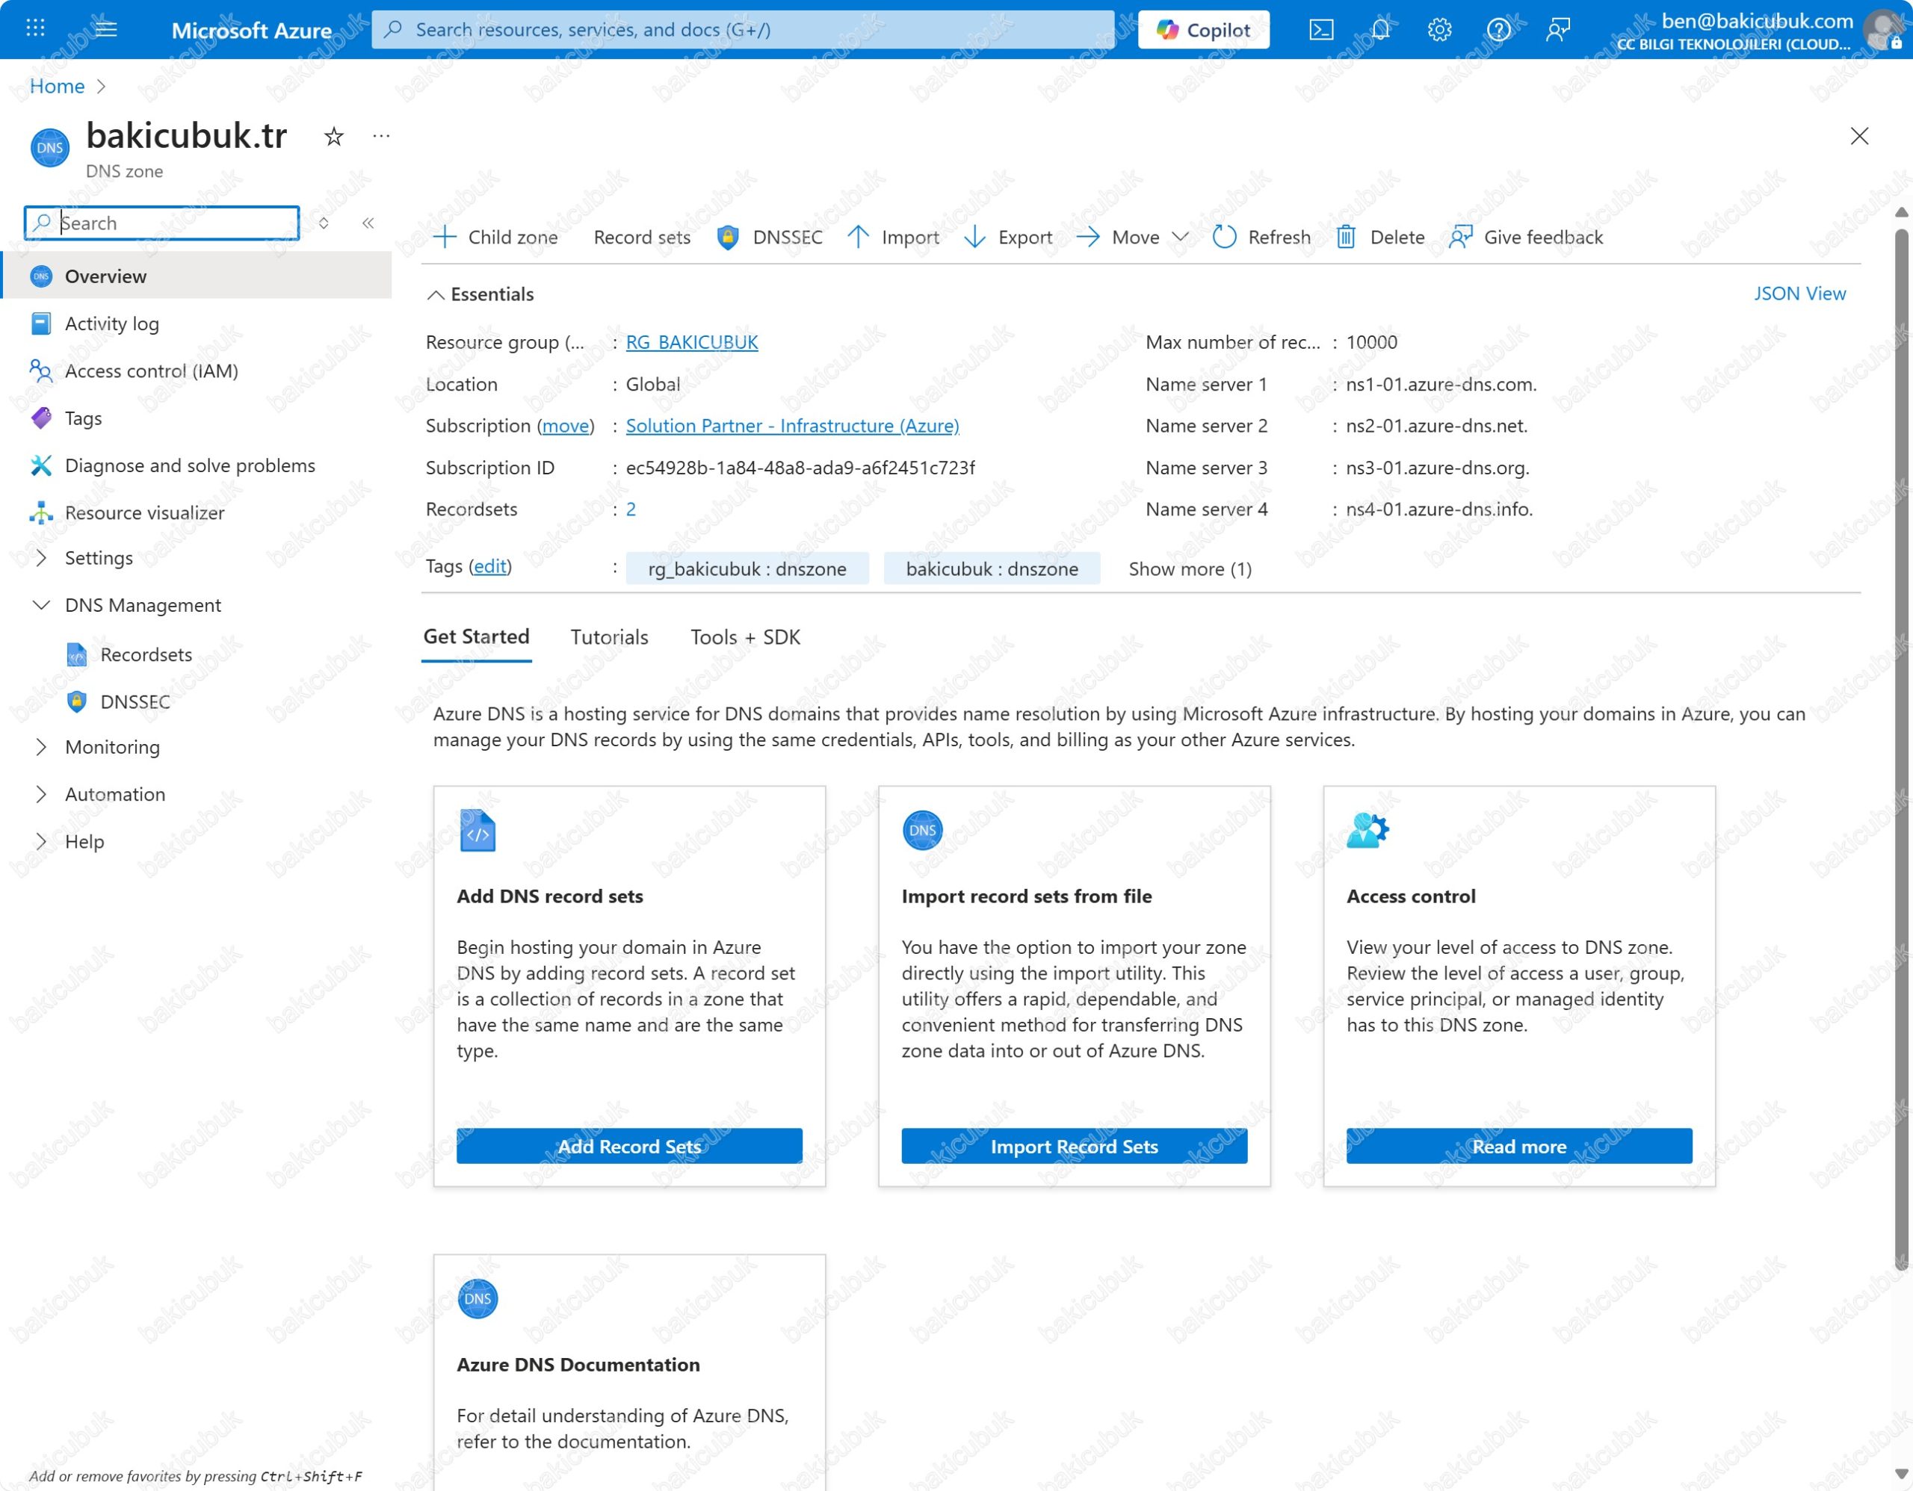Screen dimensions: 1913x1491
Task: Open portal settings gear icon
Action: 1439,30
